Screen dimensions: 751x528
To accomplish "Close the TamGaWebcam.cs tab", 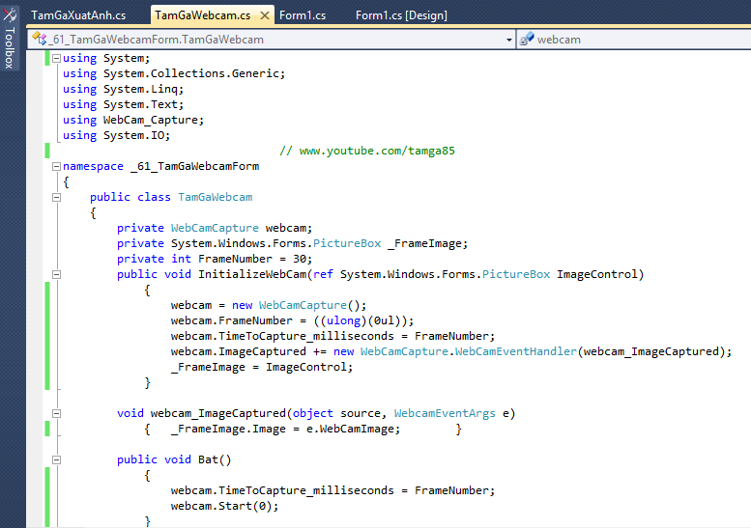I will click(265, 15).
